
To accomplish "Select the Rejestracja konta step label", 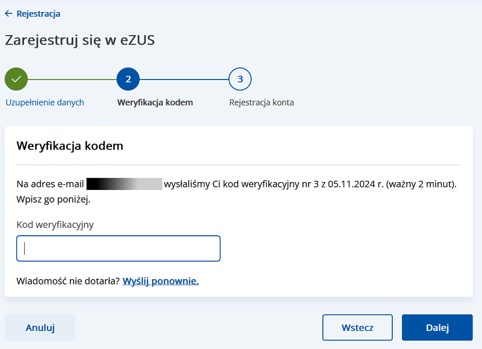I will [261, 102].
